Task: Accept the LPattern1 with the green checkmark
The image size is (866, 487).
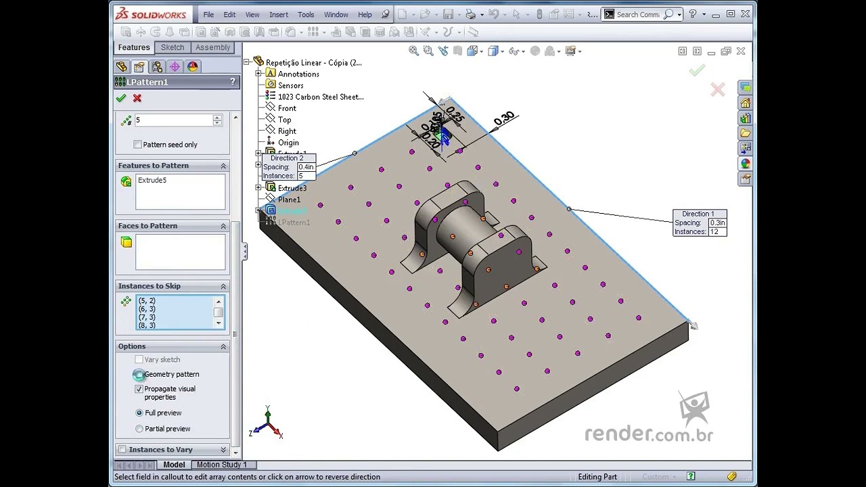Action: pos(121,98)
